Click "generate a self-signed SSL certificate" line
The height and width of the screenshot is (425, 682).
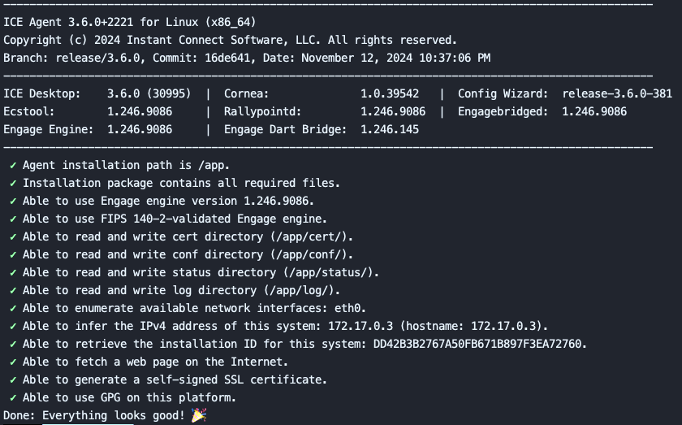pyautogui.click(x=175, y=379)
